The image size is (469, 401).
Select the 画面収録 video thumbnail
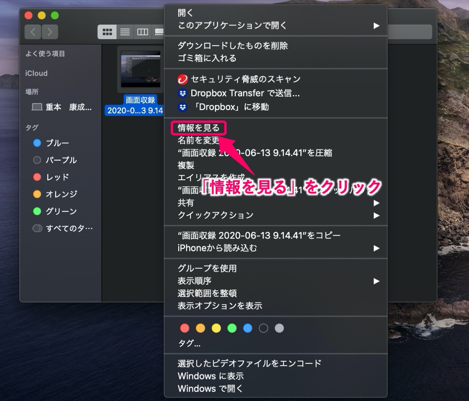pos(141,69)
